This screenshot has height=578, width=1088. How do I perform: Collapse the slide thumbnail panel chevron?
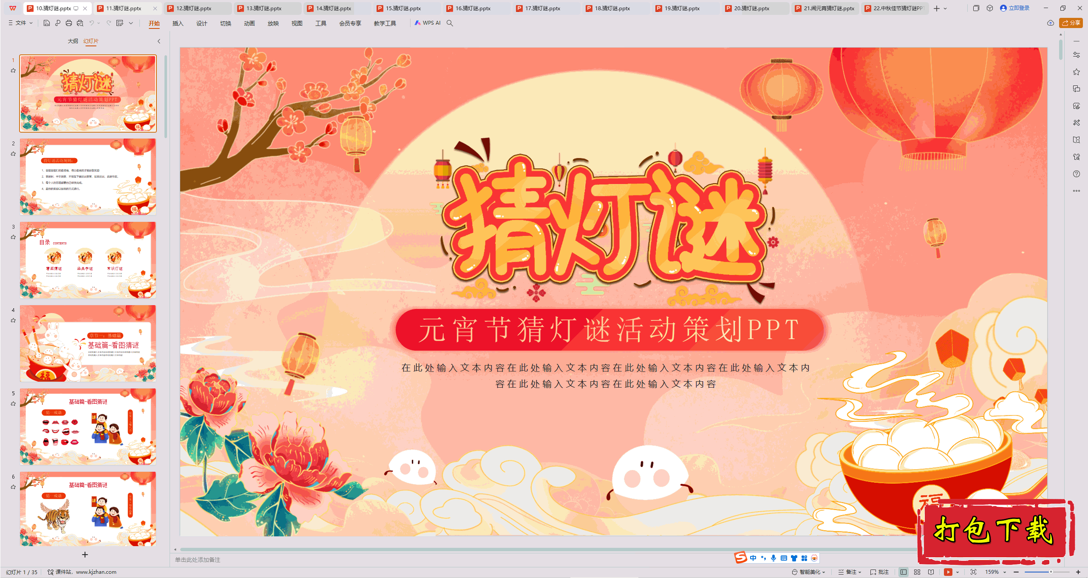pos(159,41)
